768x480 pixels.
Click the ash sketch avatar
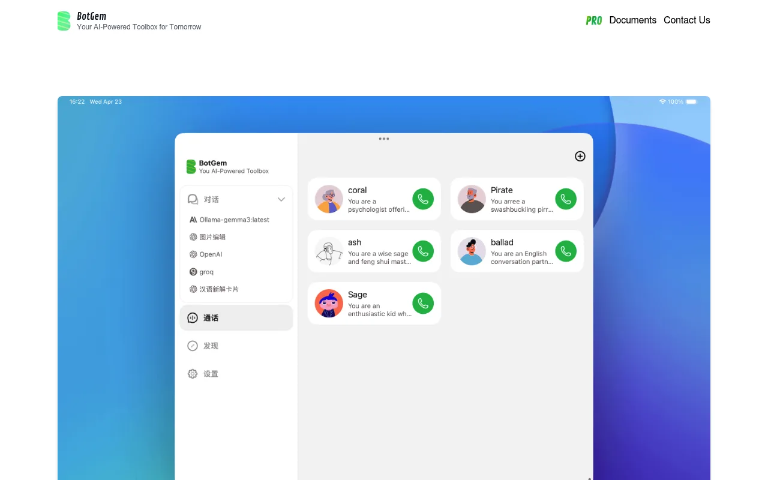coord(329,251)
